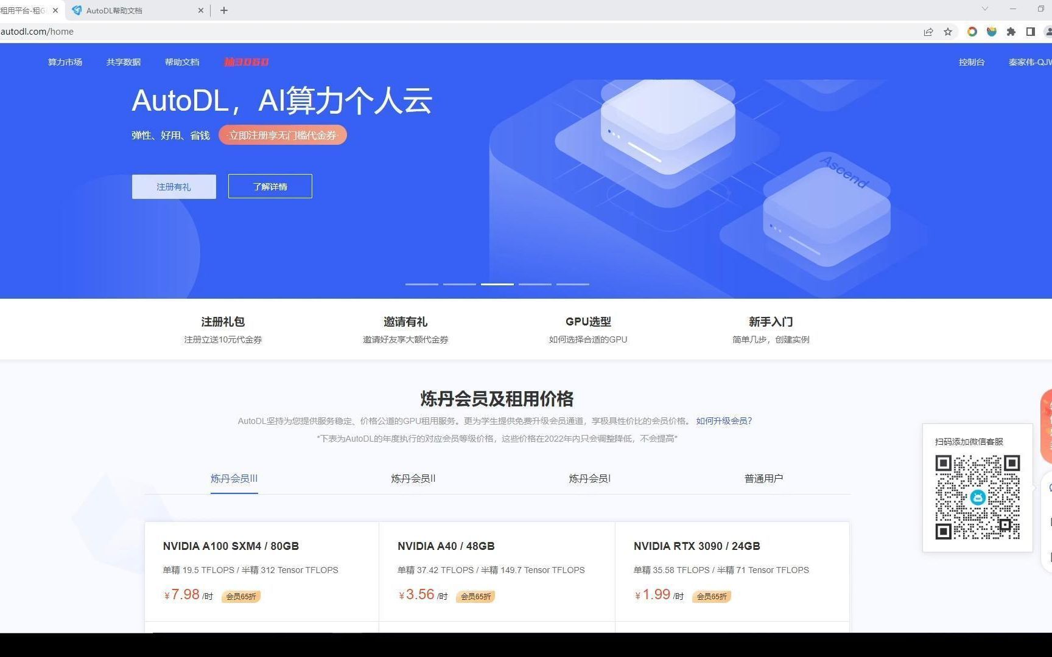Open a new browser tab
Image resolution: width=1052 pixels, height=657 pixels.
(224, 10)
